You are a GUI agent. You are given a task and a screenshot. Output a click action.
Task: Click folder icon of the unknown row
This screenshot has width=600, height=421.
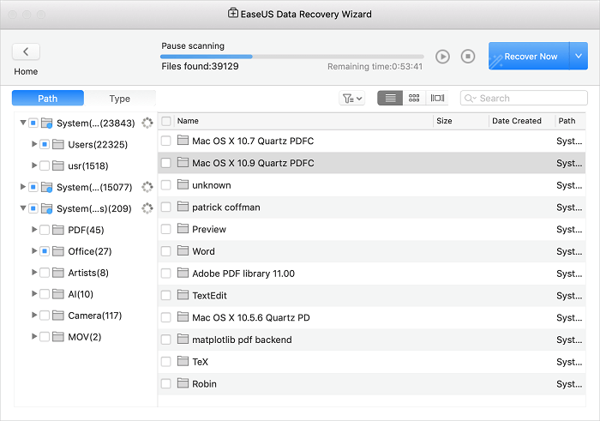[x=183, y=184]
